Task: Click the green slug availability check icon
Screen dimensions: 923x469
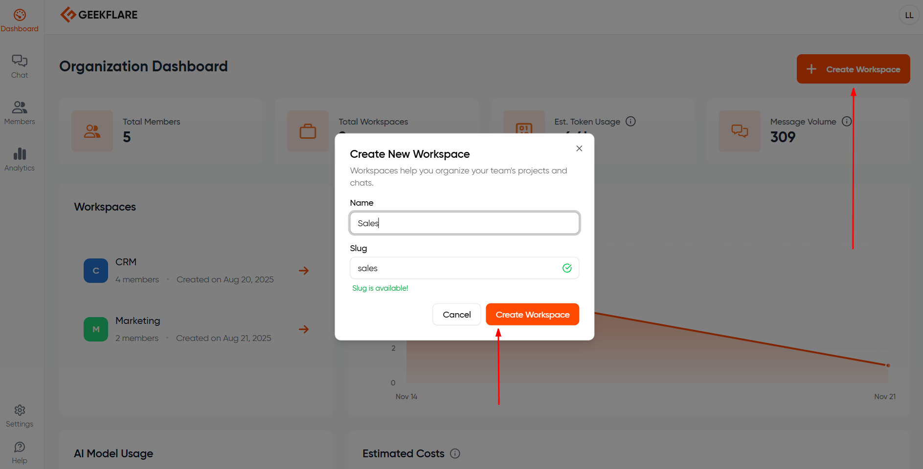Action: pos(567,268)
